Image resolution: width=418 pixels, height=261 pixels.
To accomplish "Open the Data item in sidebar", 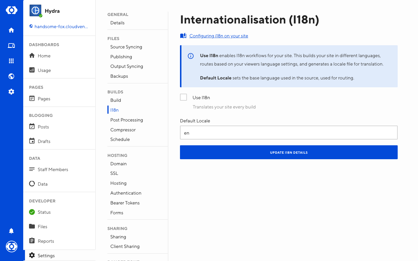I will point(38,184).
